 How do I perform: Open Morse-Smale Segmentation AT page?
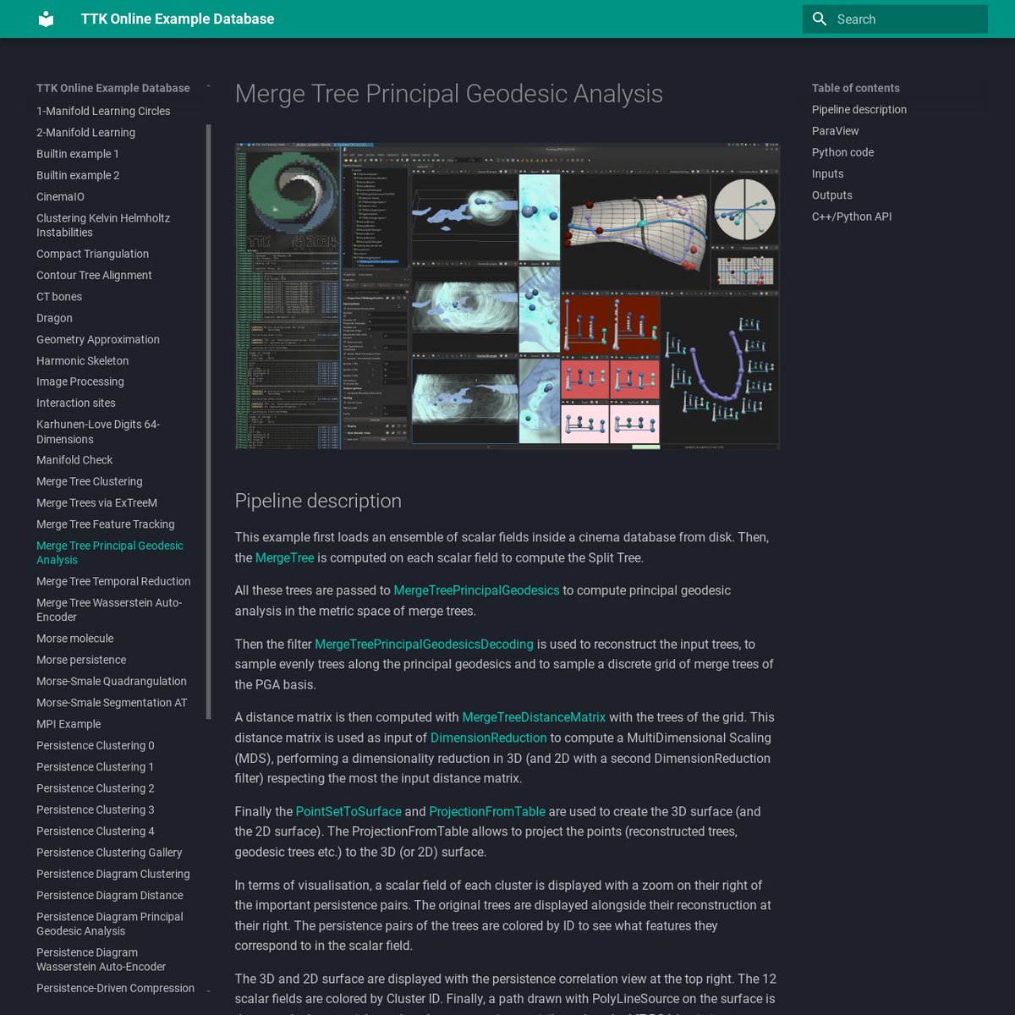112,702
